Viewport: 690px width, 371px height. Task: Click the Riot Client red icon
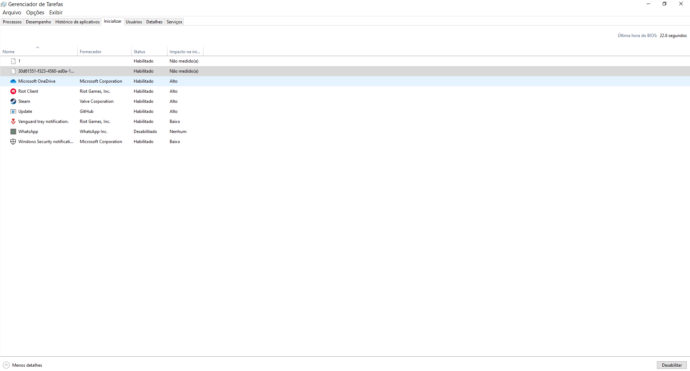[x=13, y=91]
